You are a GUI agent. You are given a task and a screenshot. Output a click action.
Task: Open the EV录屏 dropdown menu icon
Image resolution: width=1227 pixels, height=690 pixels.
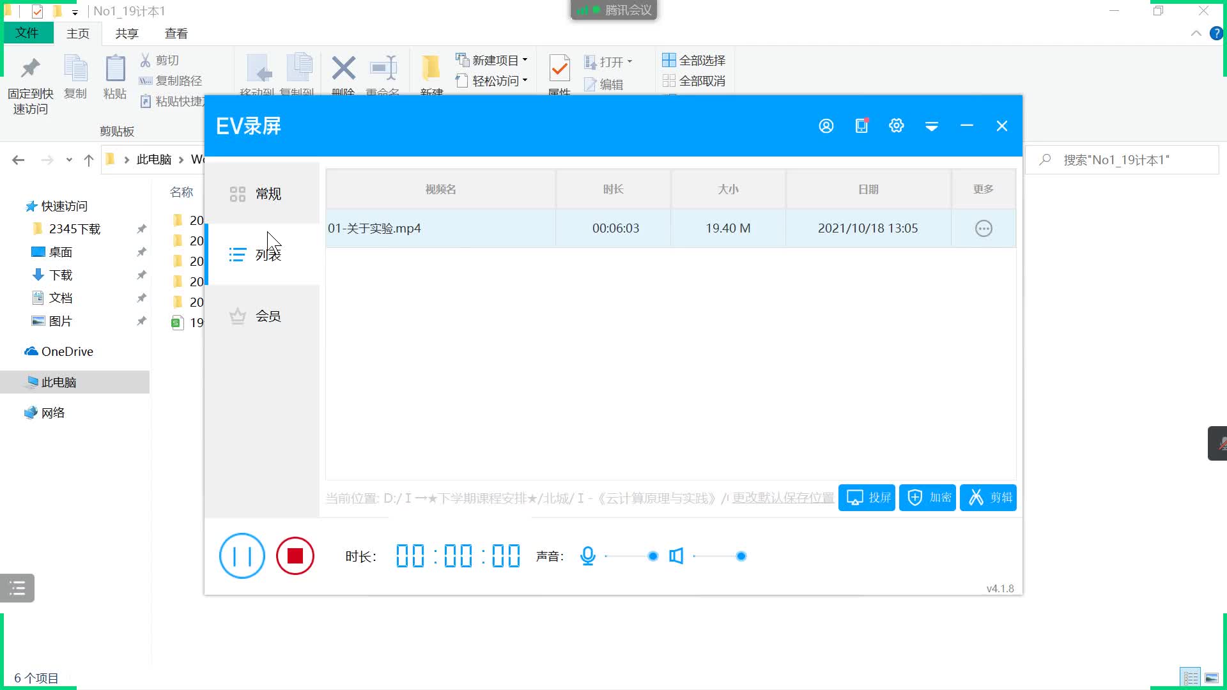(932, 126)
